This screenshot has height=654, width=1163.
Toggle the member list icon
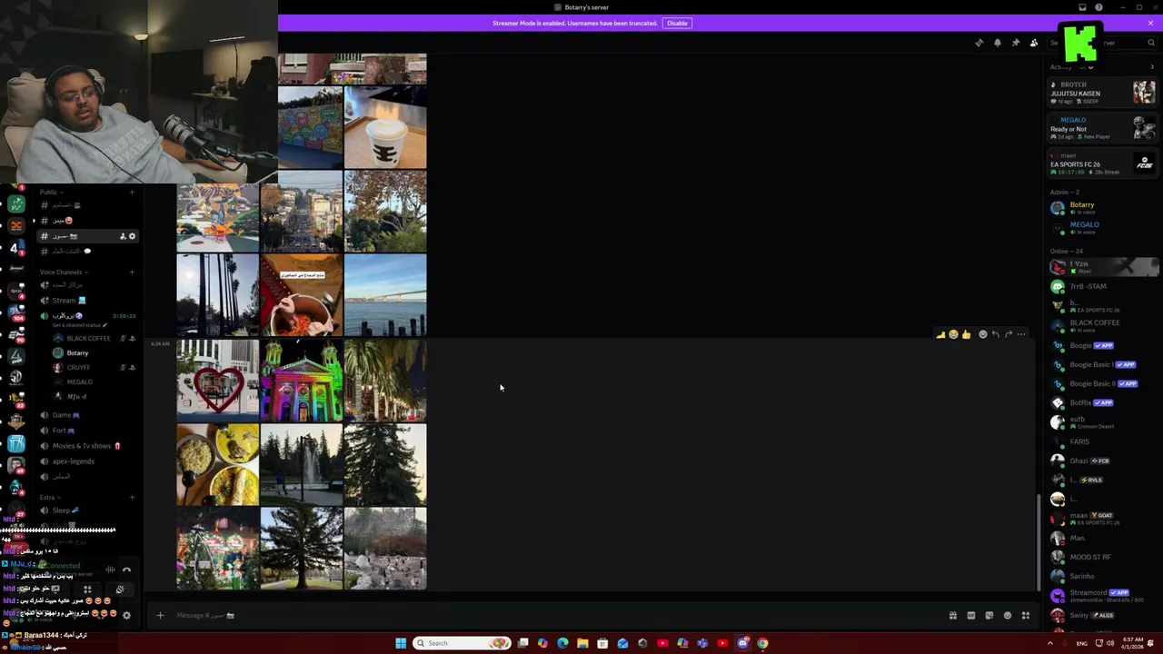(1033, 43)
